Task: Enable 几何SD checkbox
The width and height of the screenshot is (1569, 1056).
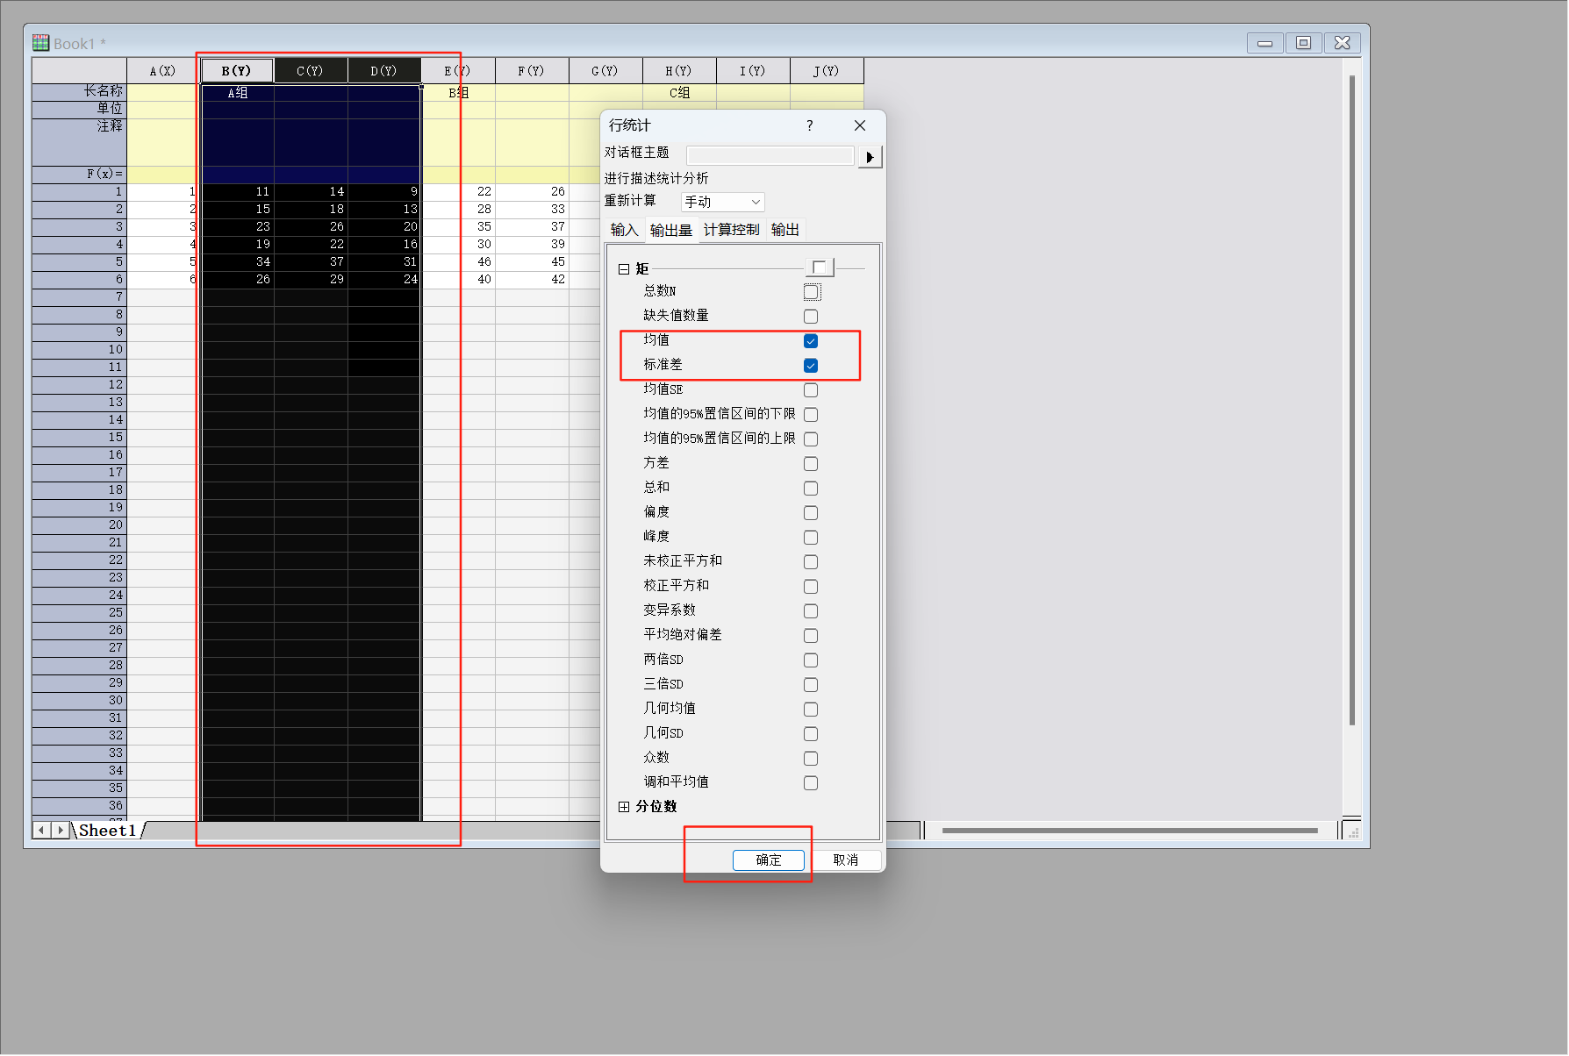Action: point(811,734)
